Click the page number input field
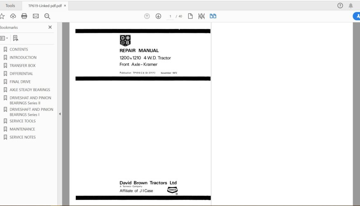This screenshot has height=206, width=360. point(170,16)
